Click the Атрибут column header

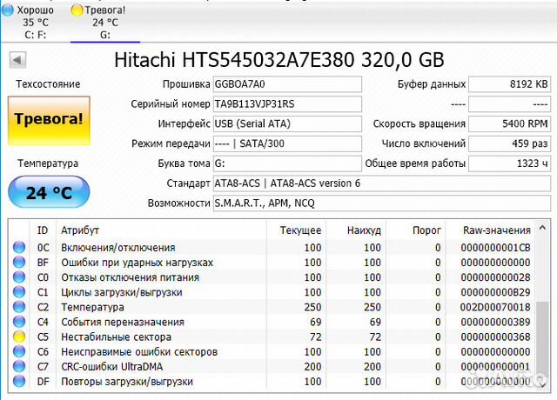tap(161, 230)
